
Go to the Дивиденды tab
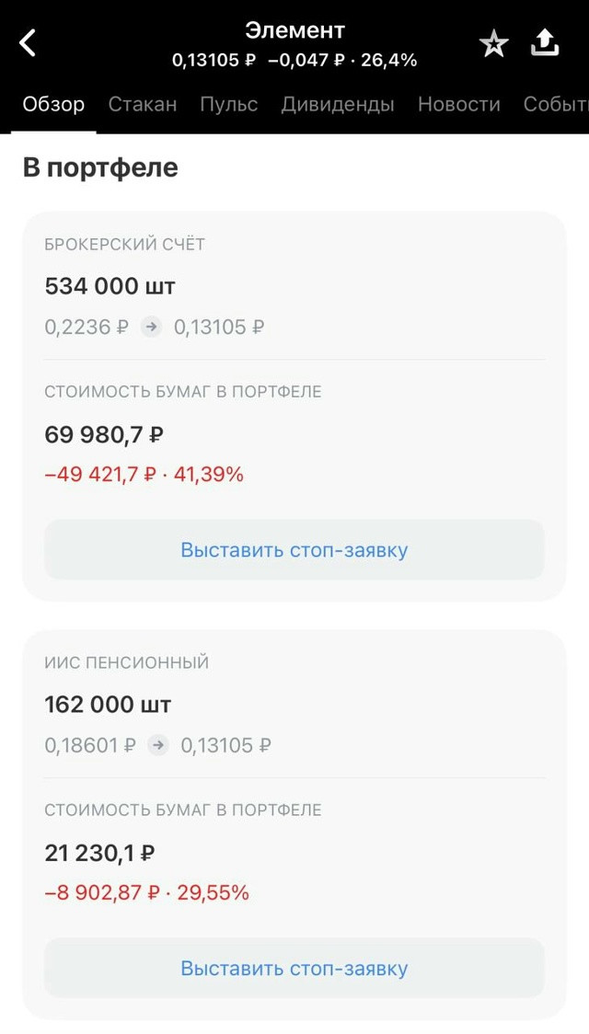(x=338, y=104)
